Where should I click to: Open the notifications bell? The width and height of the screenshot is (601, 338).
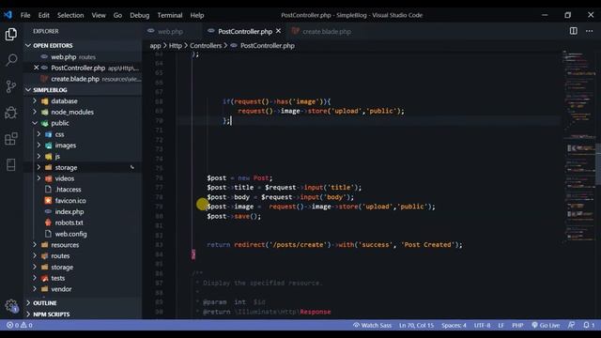(x=589, y=325)
